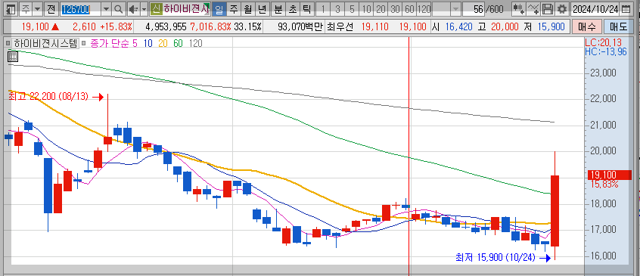Click the current price 19,100 in quote bar

[36, 27]
